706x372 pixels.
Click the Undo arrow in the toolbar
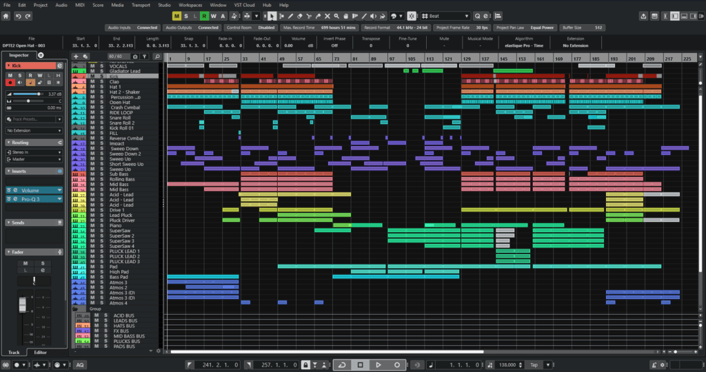(19, 17)
